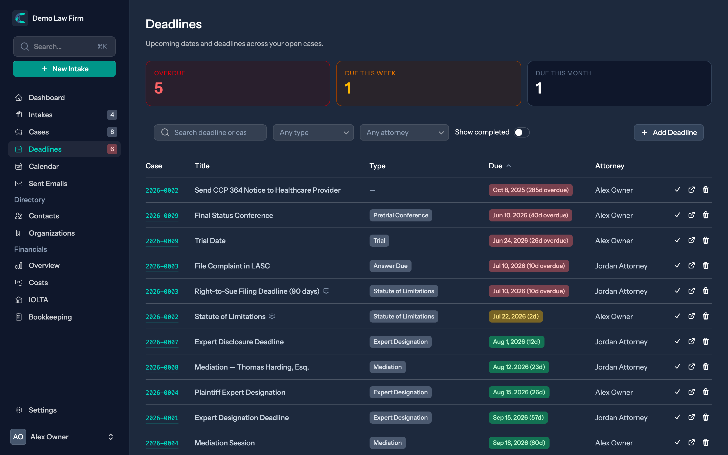Viewport: 728px width, 455px height.
Task: Open Trial Date external link icon
Action: click(691, 240)
